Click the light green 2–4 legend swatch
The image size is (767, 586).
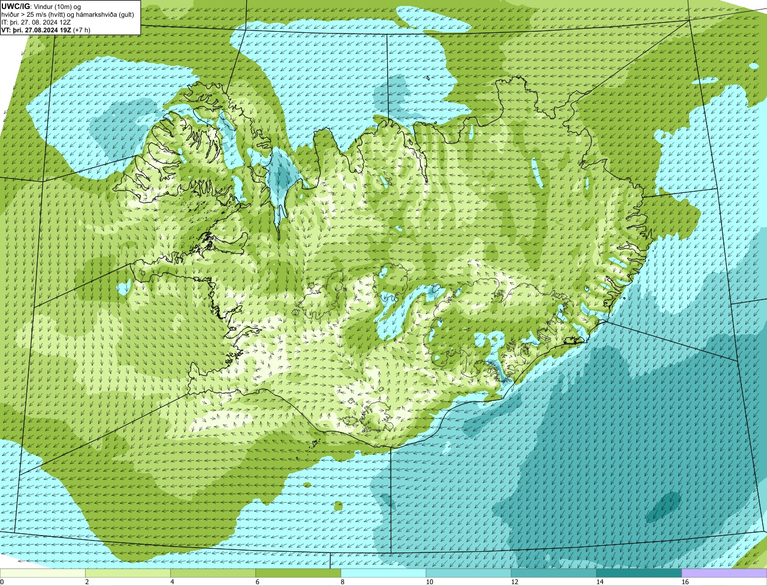click(128, 573)
